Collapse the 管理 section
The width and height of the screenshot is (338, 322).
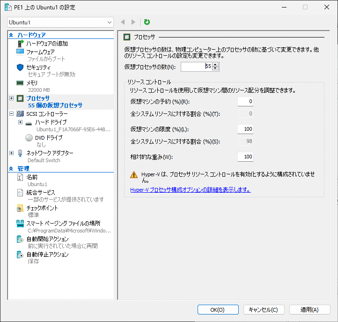coord(11,169)
